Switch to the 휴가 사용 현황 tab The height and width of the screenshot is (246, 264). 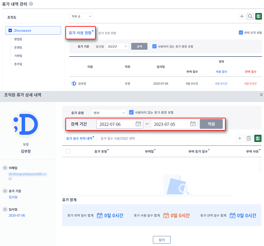tap(80, 33)
